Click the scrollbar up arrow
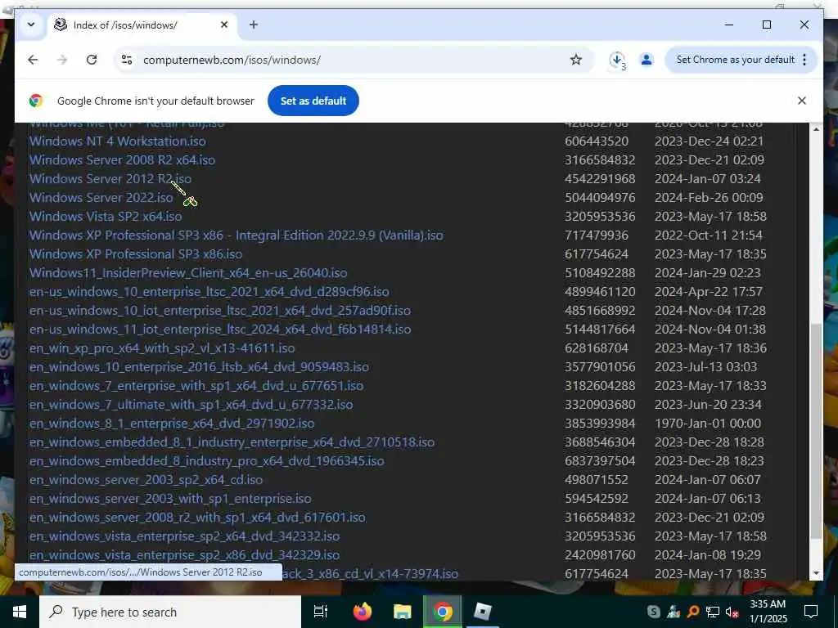Viewport: 838px width, 628px height. 816,128
